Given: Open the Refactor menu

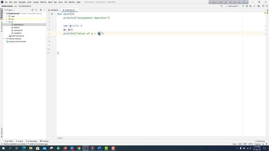Looking at the screenshot, I should coord(43,2).
